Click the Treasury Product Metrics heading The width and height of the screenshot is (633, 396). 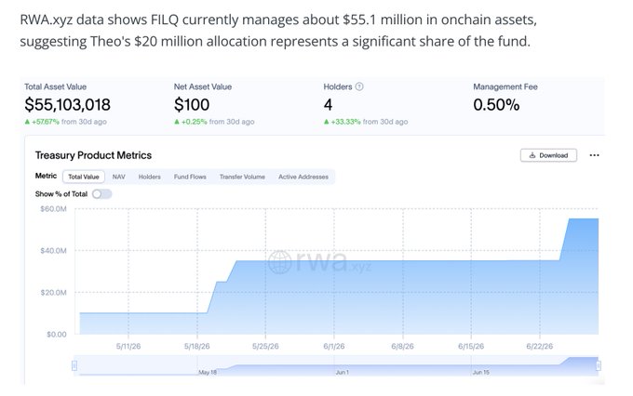(93, 155)
